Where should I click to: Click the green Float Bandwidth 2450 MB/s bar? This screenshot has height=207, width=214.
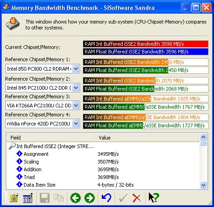coord(146,70)
